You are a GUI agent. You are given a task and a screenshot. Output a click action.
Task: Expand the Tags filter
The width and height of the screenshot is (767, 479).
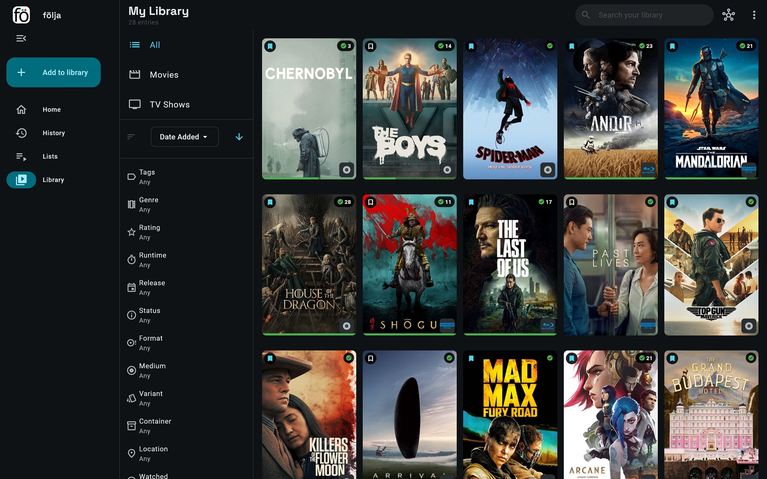186,177
